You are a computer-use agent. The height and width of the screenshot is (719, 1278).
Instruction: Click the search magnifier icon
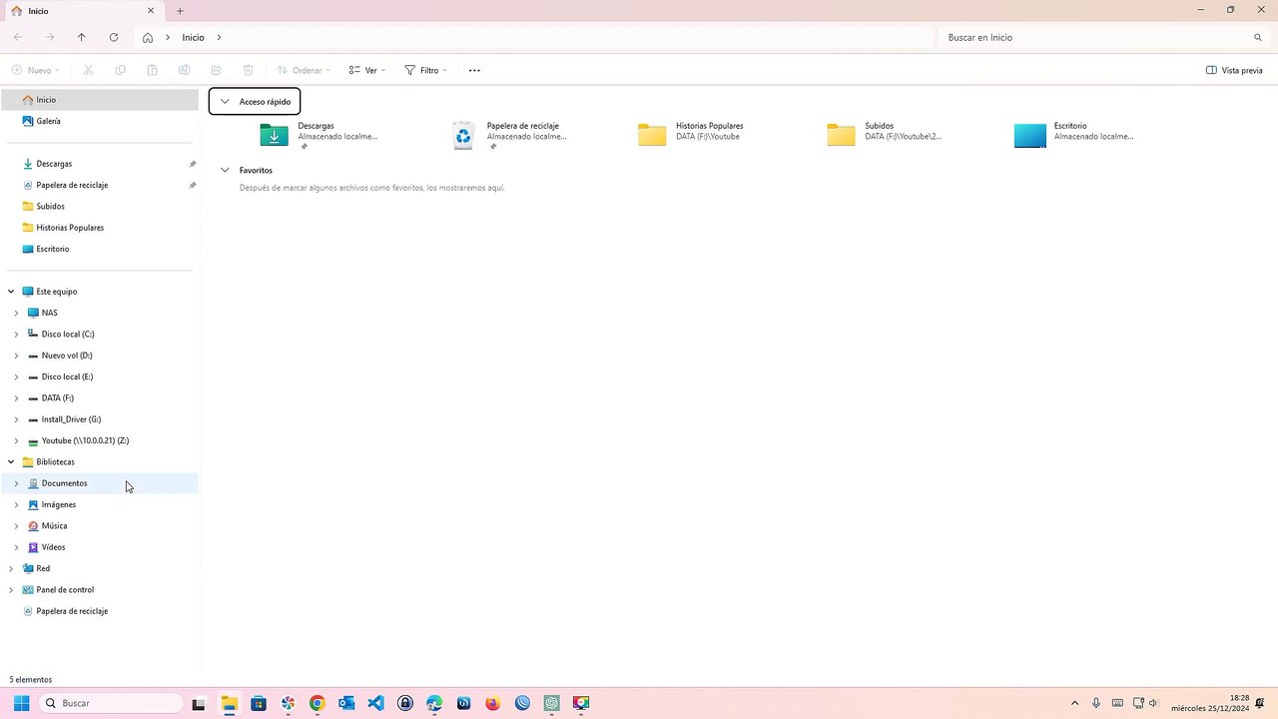click(1258, 37)
